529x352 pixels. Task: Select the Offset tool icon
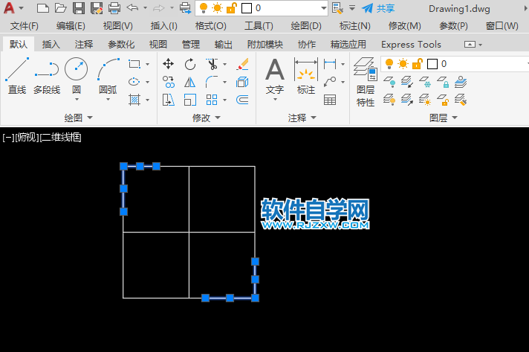tap(242, 100)
